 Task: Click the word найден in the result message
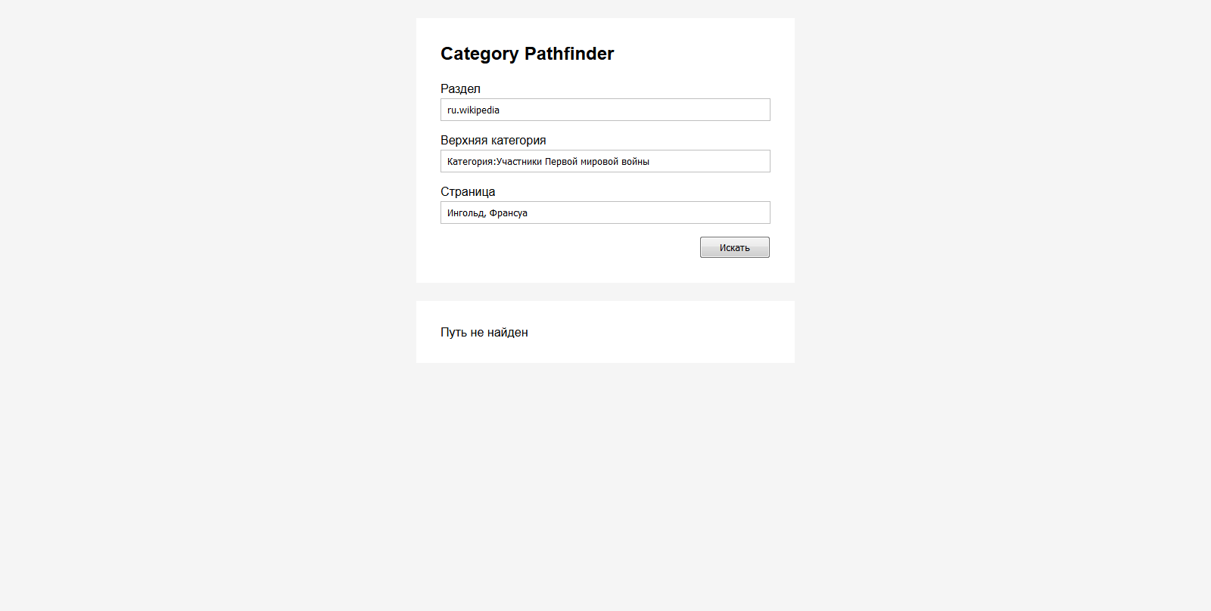(x=508, y=333)
